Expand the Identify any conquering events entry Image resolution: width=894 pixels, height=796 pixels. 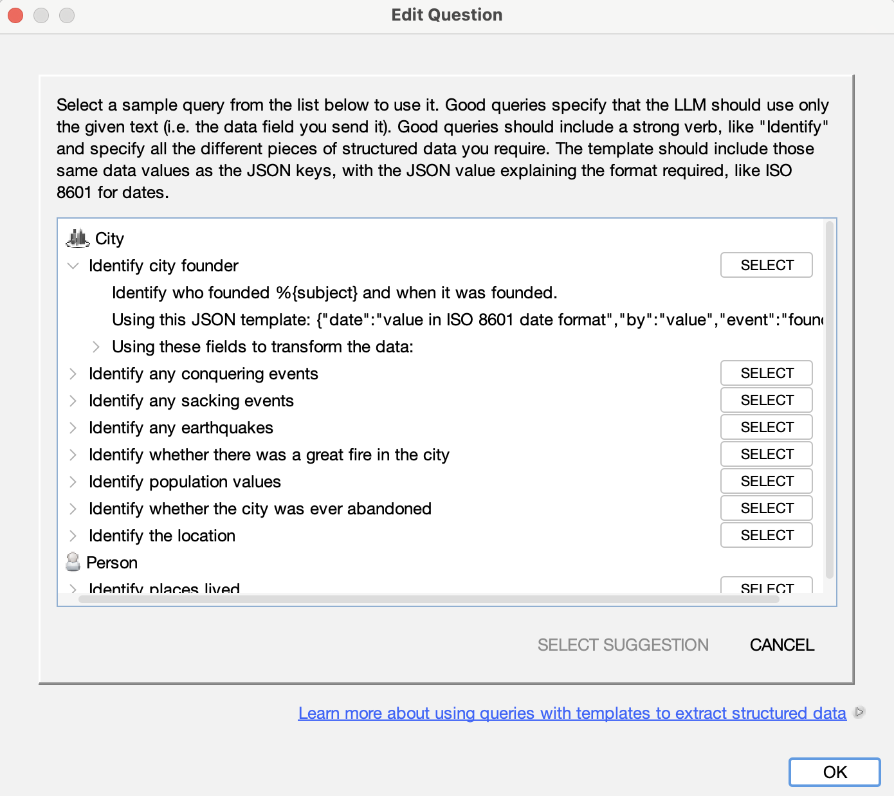coord(73,374)
